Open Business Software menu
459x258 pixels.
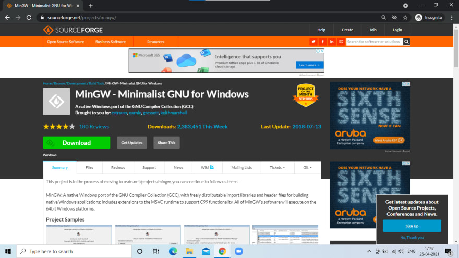[x=111, y=42]
